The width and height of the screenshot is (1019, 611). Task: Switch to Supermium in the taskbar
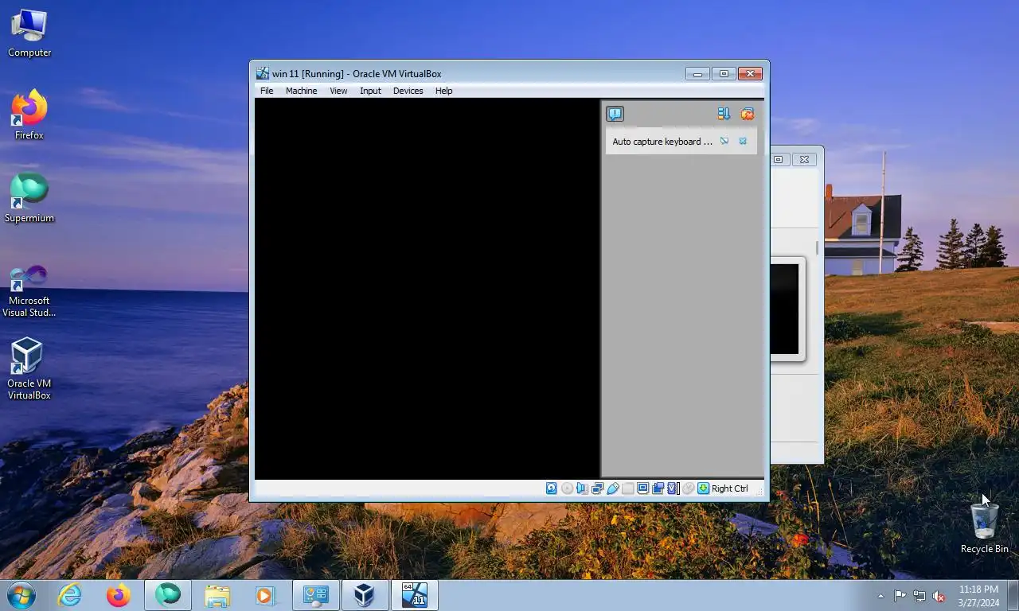point(167,595)
